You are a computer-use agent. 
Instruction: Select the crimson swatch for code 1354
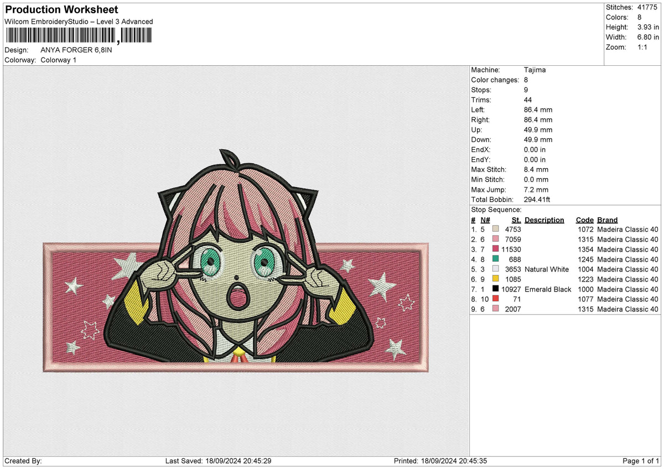pyautogui.click(x=495, y=249)
